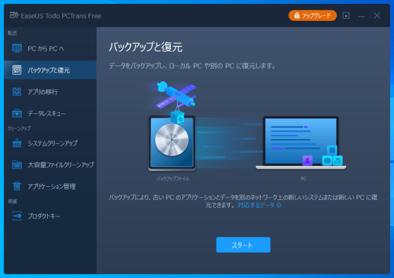Click the EaseUS logo icon in title bar

(14, 15)
